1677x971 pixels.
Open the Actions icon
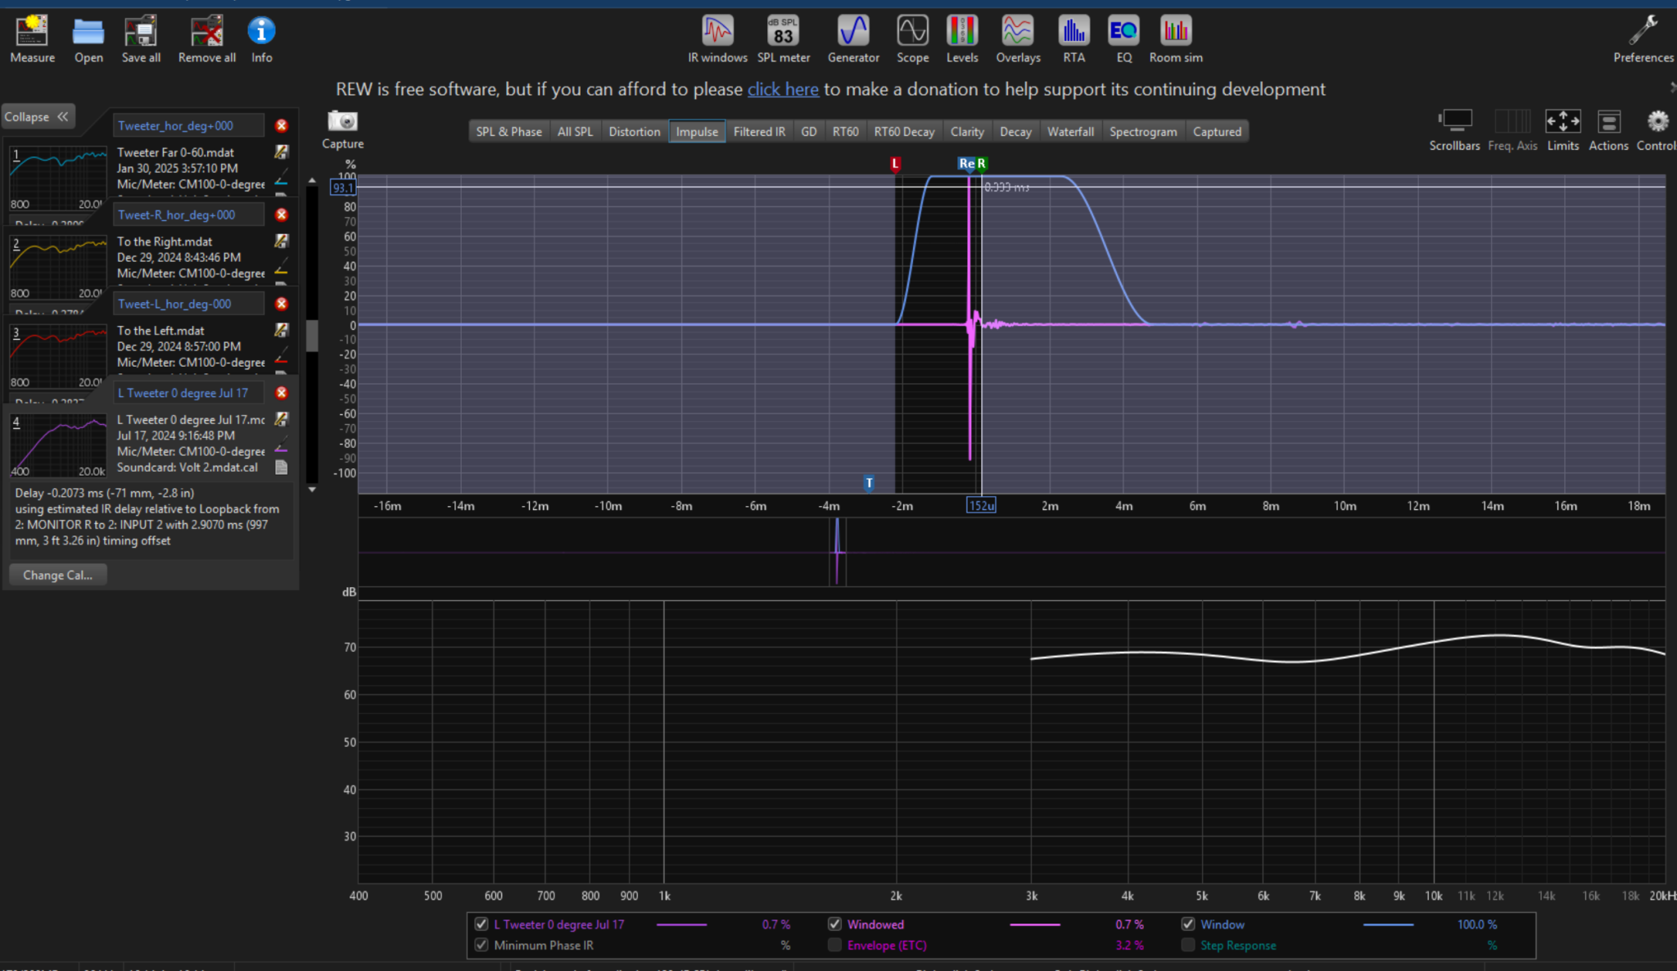click(1608, 130)
